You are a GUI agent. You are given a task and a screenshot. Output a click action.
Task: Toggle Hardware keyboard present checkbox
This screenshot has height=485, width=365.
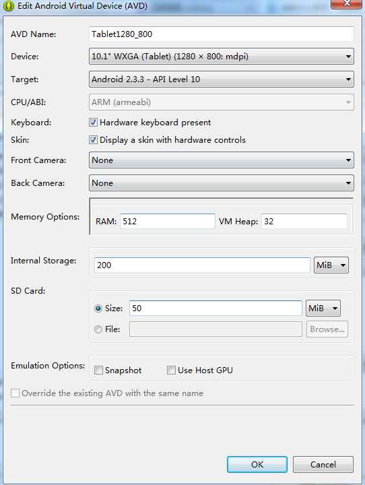click(x=93, y=122)
